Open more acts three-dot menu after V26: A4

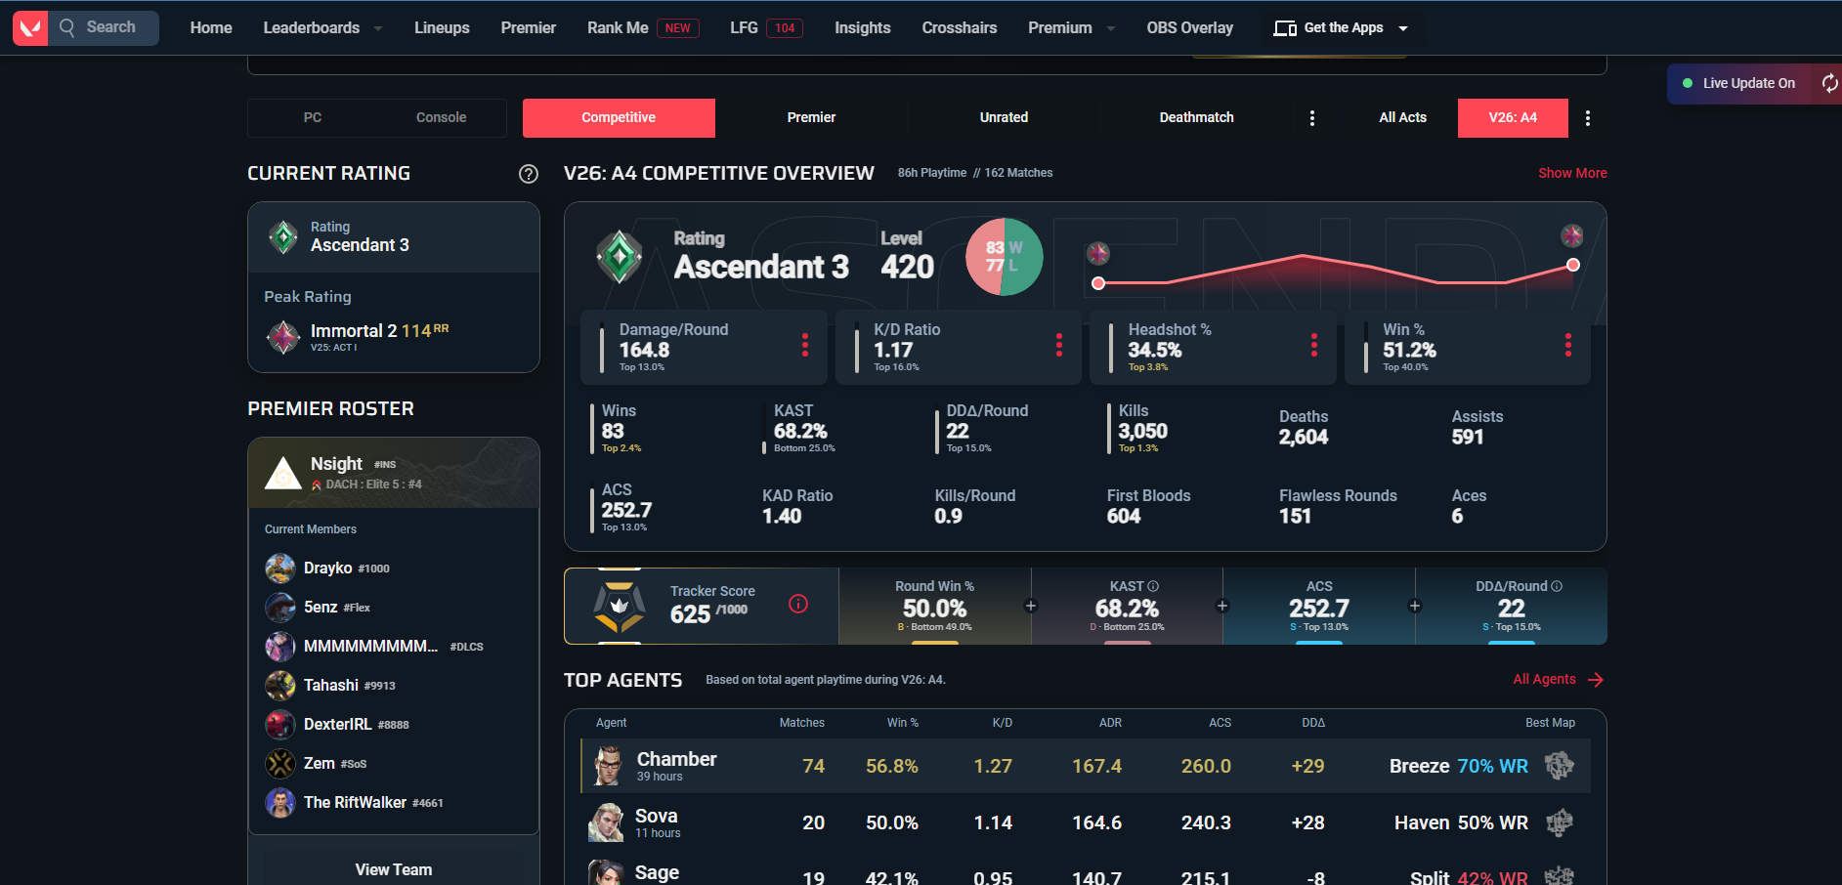[1588, 118]
